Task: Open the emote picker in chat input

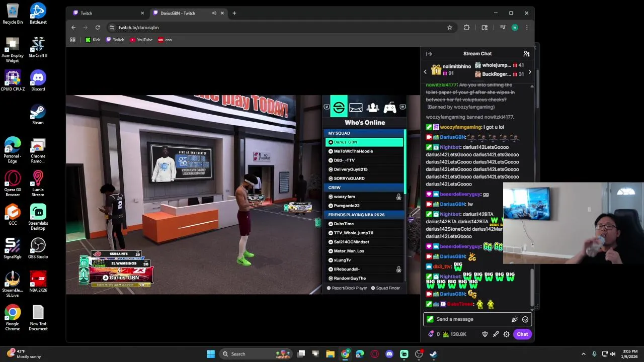Action: [525, 319]
